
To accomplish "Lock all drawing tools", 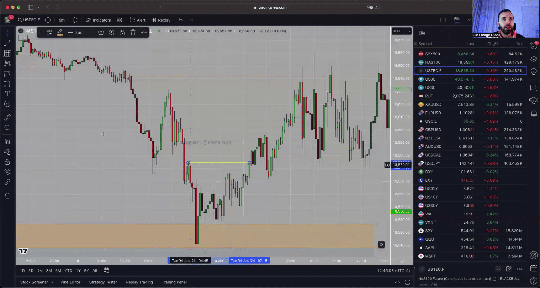I will 7,162.
